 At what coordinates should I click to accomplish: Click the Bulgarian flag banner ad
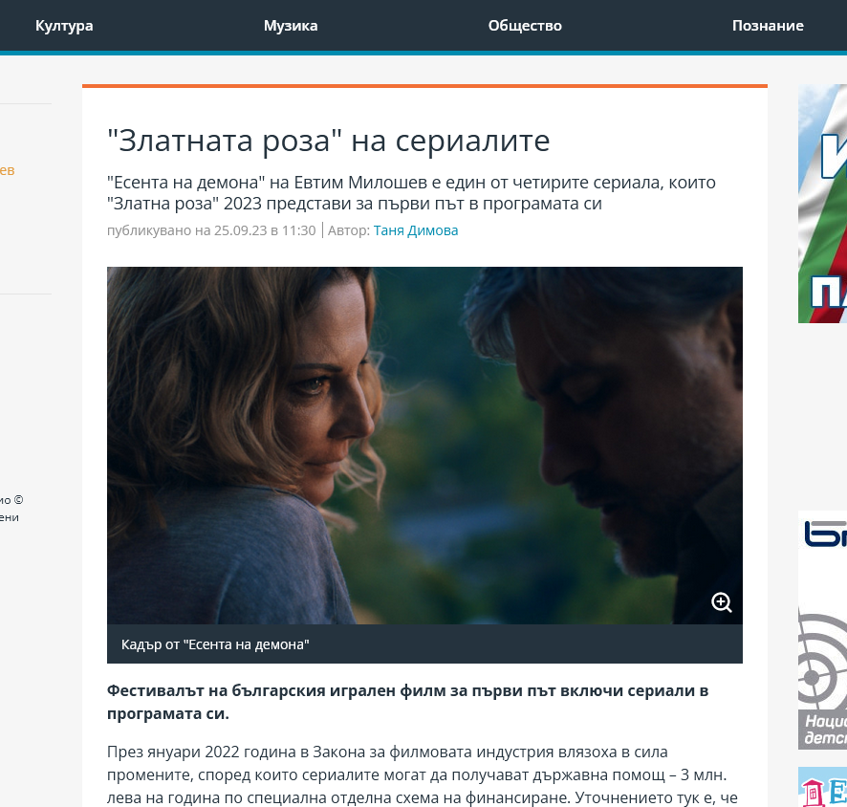tap(822, 203)
